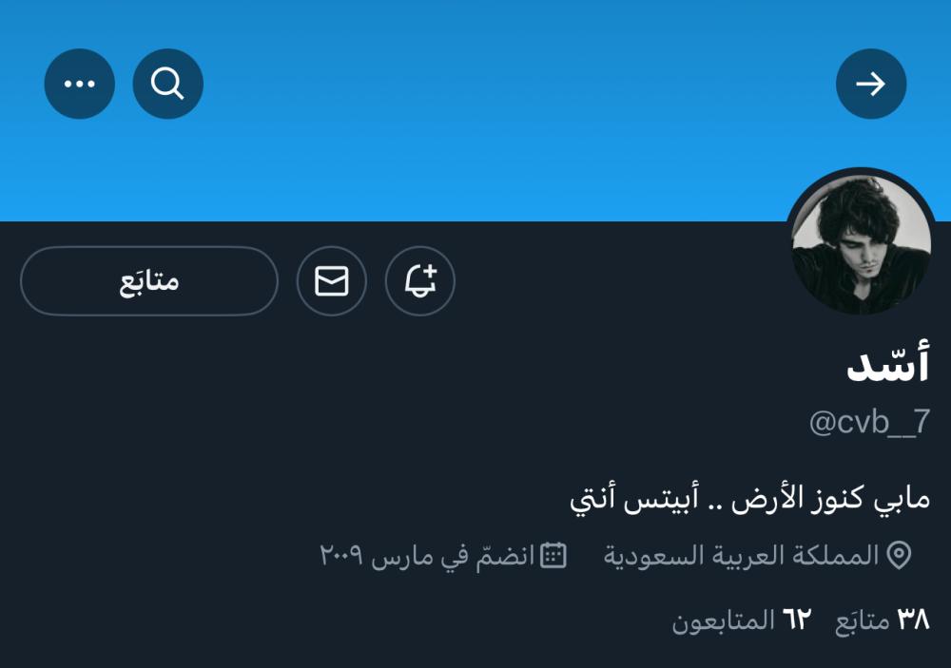Enable notifications with the bell plus icon
The width and height of the screenshot is (951, 668).
click(420, 281)
